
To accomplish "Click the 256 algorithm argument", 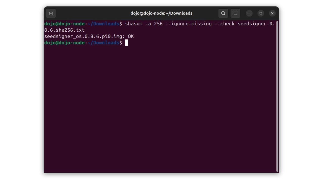I will [158, 24].
